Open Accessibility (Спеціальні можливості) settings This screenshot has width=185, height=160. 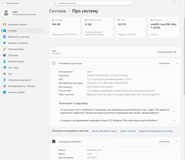pyautogui.click(x=20, y=80)
